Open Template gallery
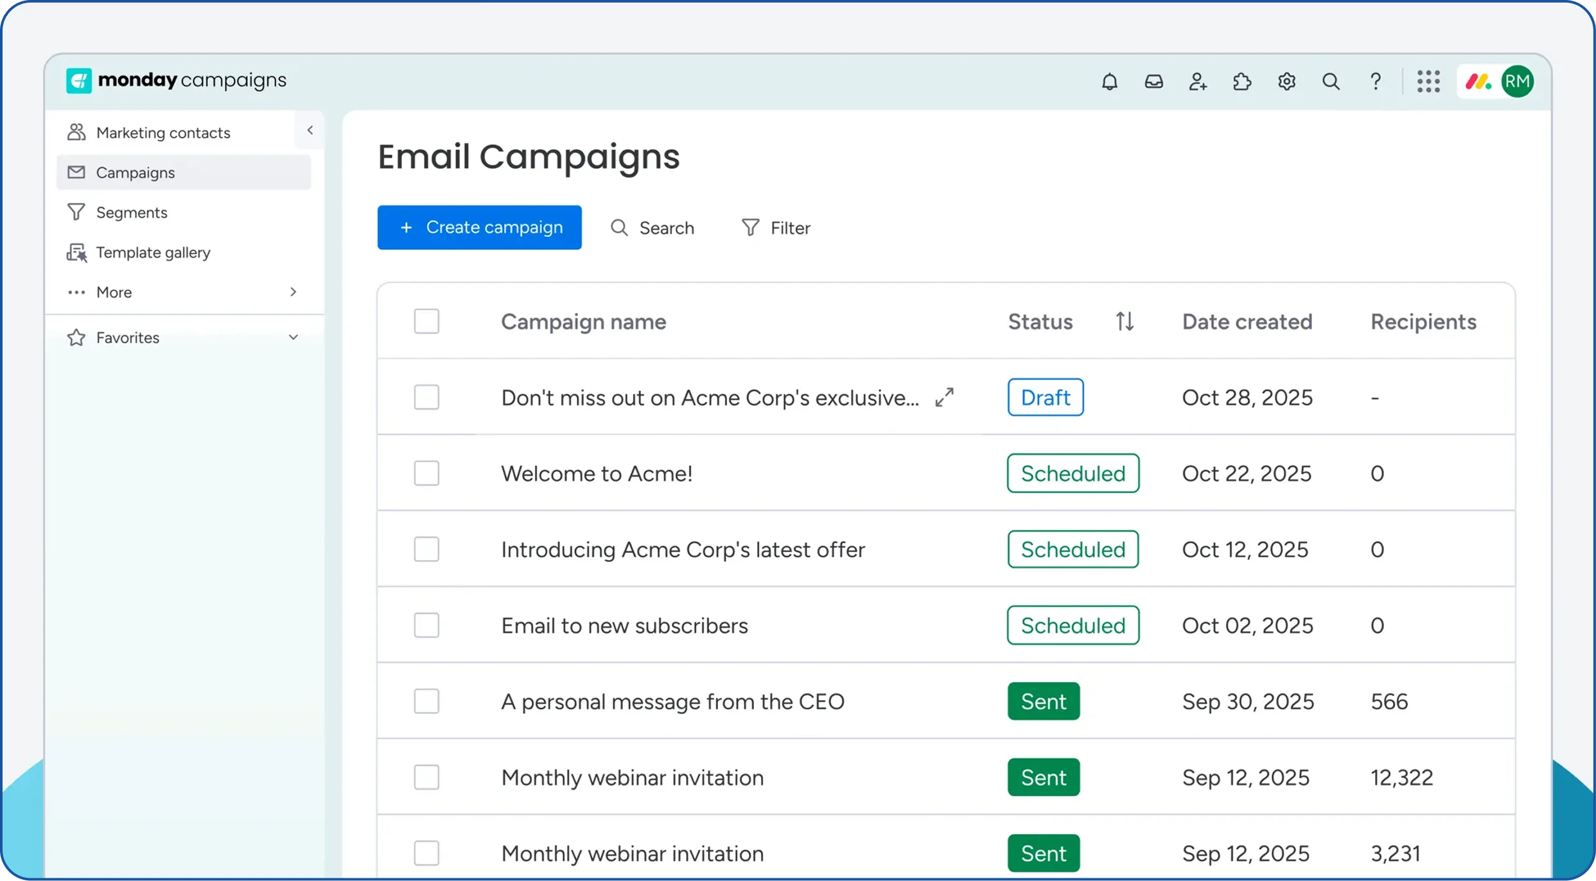The width and height of the screenshot is (1596, 881). (153, 252)
